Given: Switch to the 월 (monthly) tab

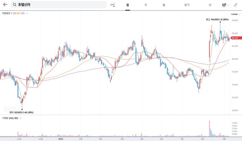Looking at the screenshot, I should pyautogui.click(x=164, y=5).
